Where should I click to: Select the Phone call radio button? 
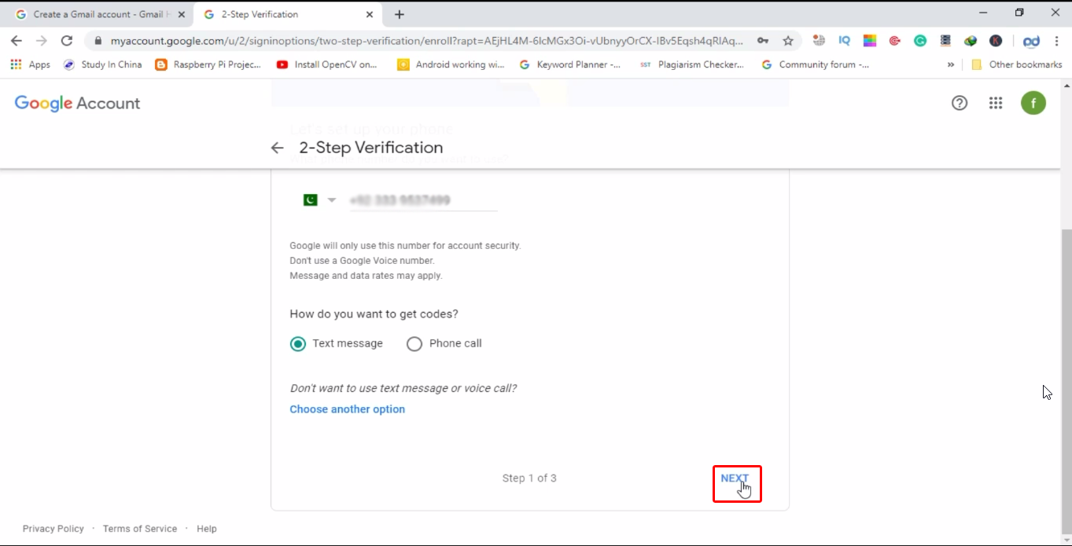[x=414, y=343]
